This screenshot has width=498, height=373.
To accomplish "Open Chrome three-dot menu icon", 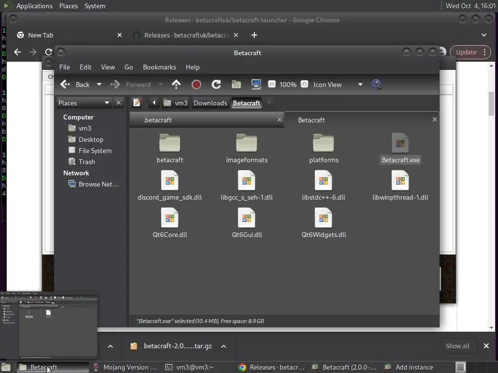I will (x=485, y=52).
